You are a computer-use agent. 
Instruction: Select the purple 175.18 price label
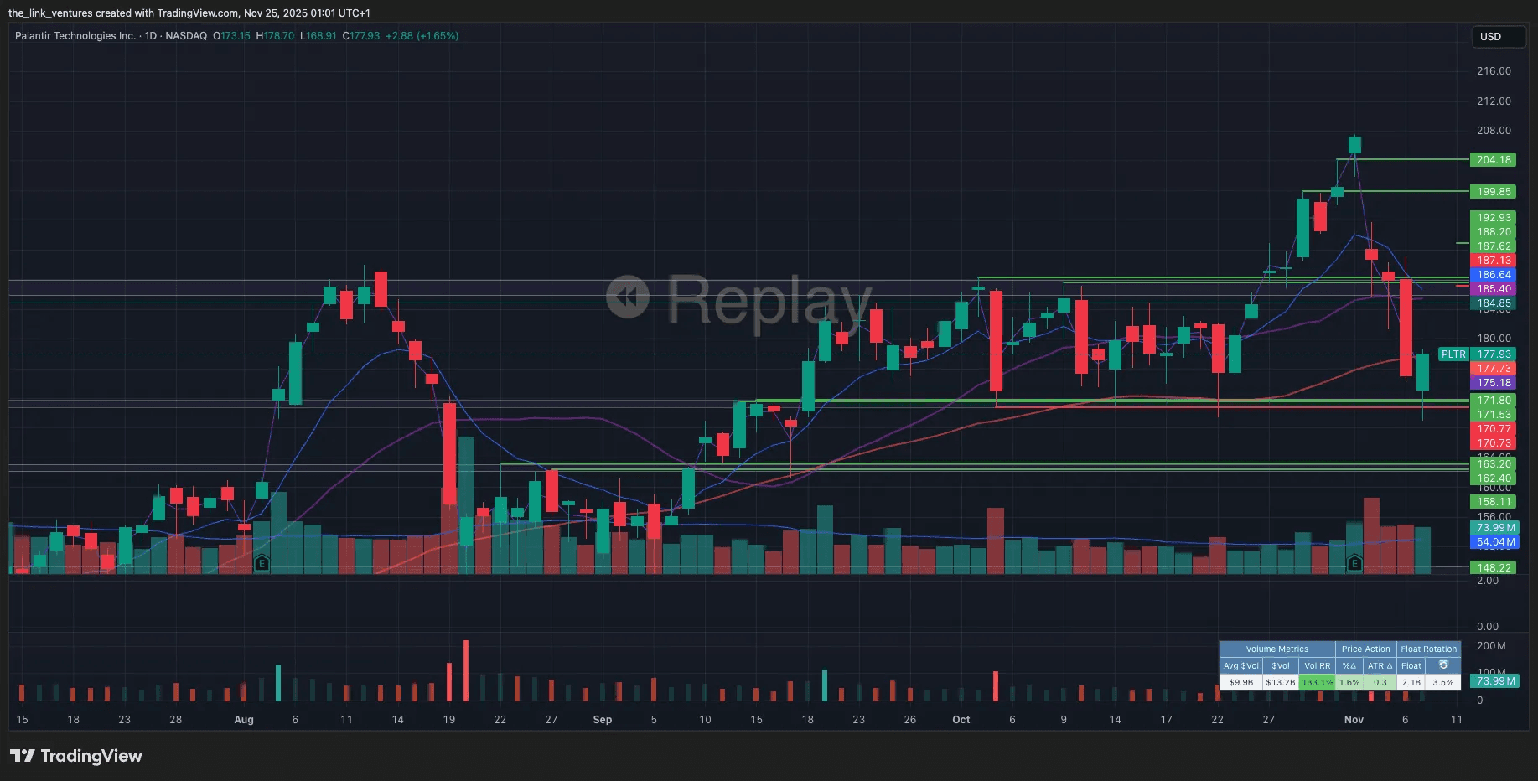click(x=1494, y=383)
